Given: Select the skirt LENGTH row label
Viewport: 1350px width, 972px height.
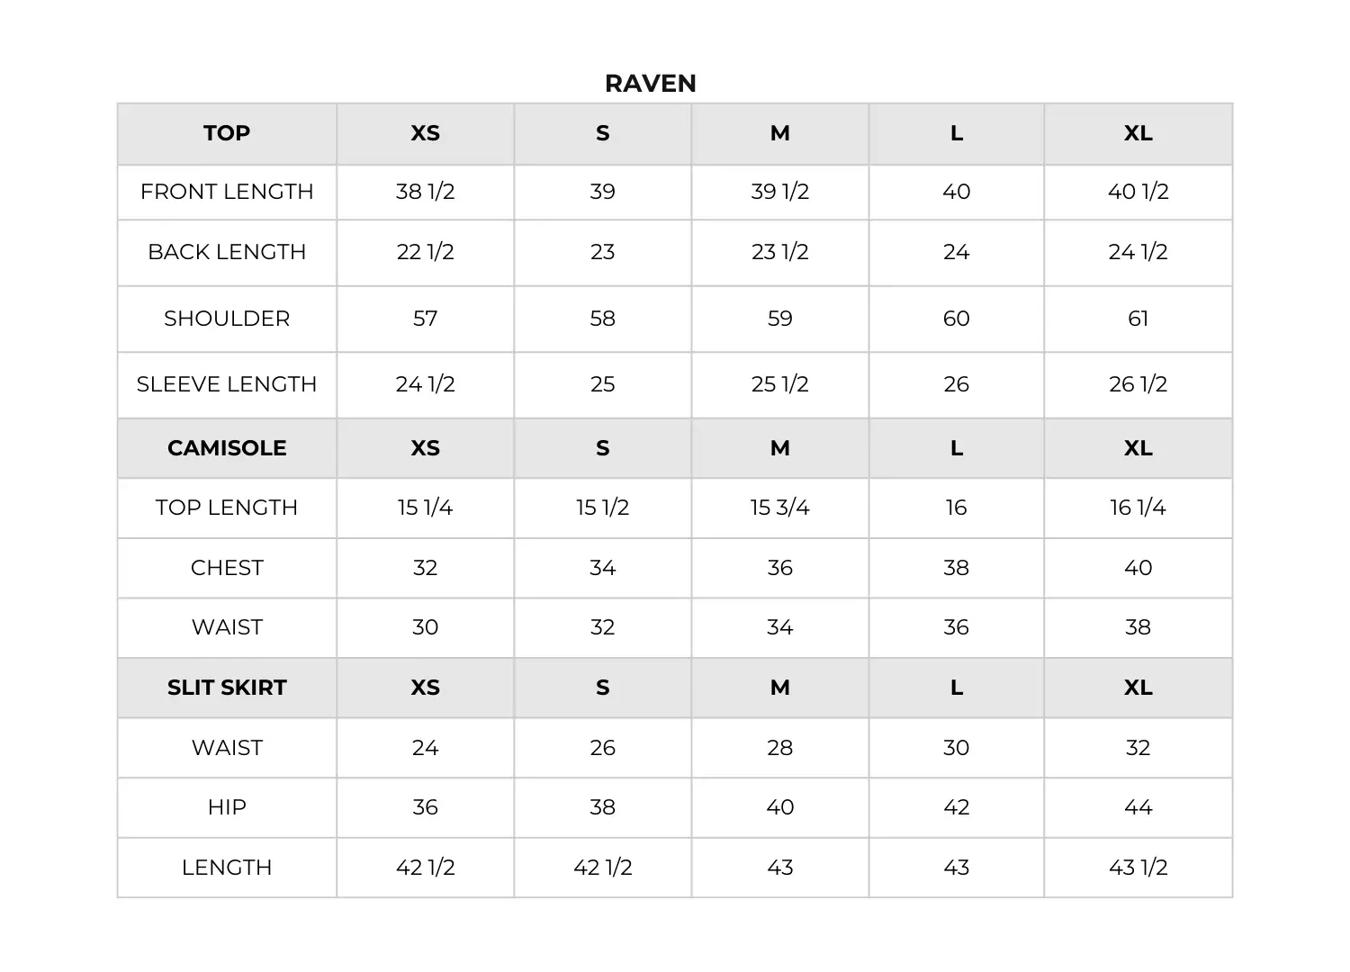Looking at the screenshot, I should coord(227,868).
